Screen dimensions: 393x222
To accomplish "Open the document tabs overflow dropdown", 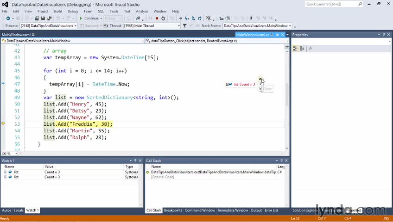I will pyautogui.click(x=287, y=35).
